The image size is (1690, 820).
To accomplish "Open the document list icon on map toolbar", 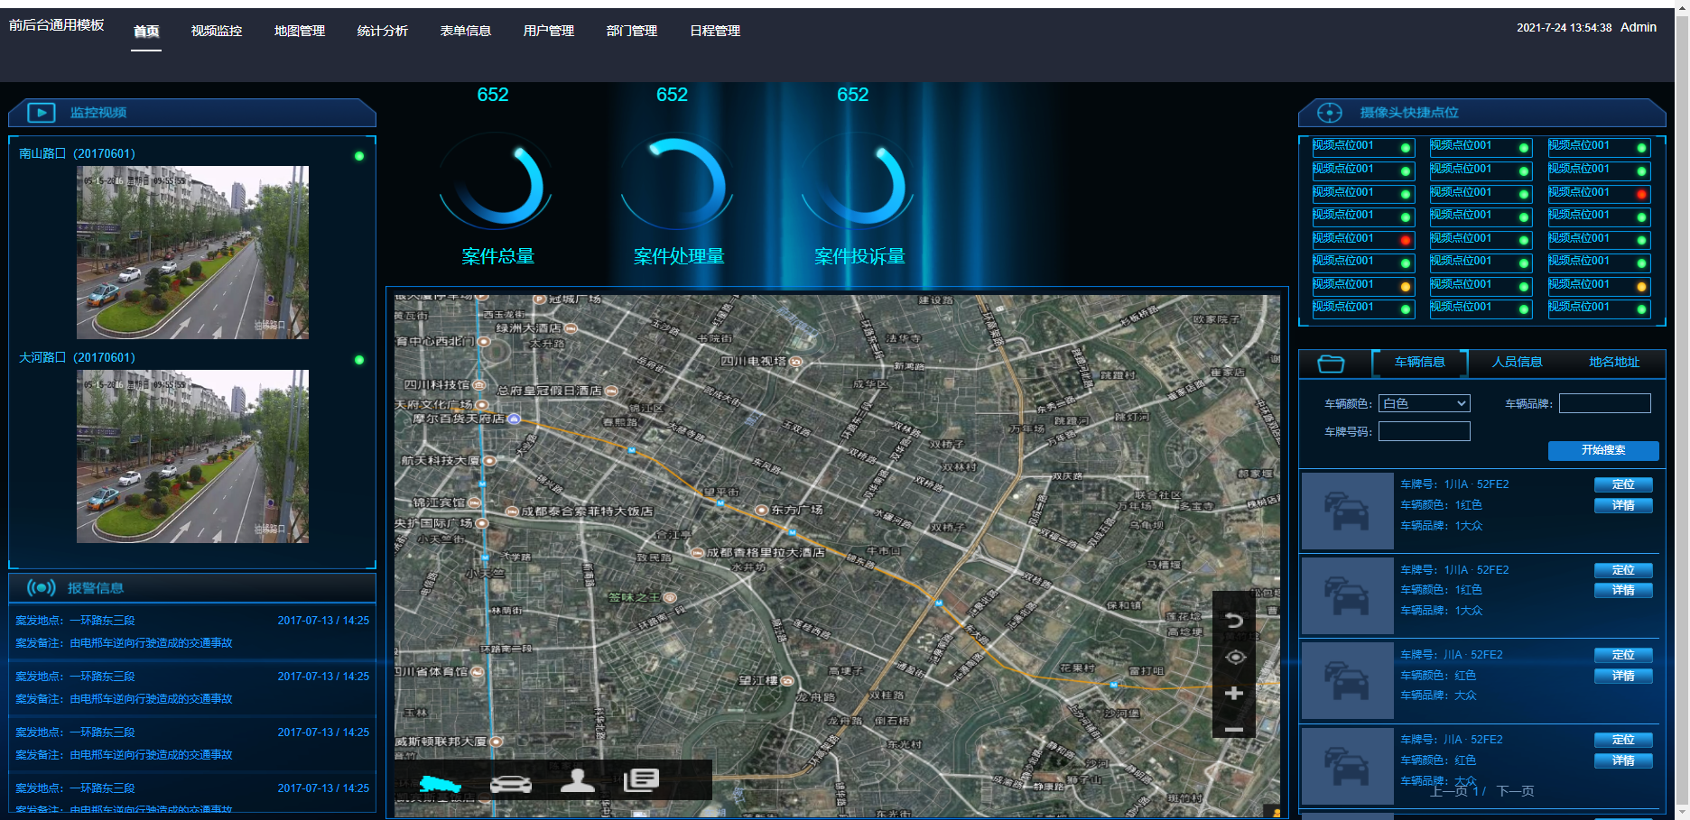I will [642, 780].
